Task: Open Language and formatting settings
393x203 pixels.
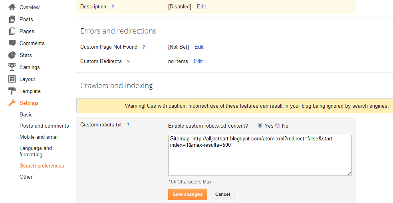Action: tap(36, 151)
